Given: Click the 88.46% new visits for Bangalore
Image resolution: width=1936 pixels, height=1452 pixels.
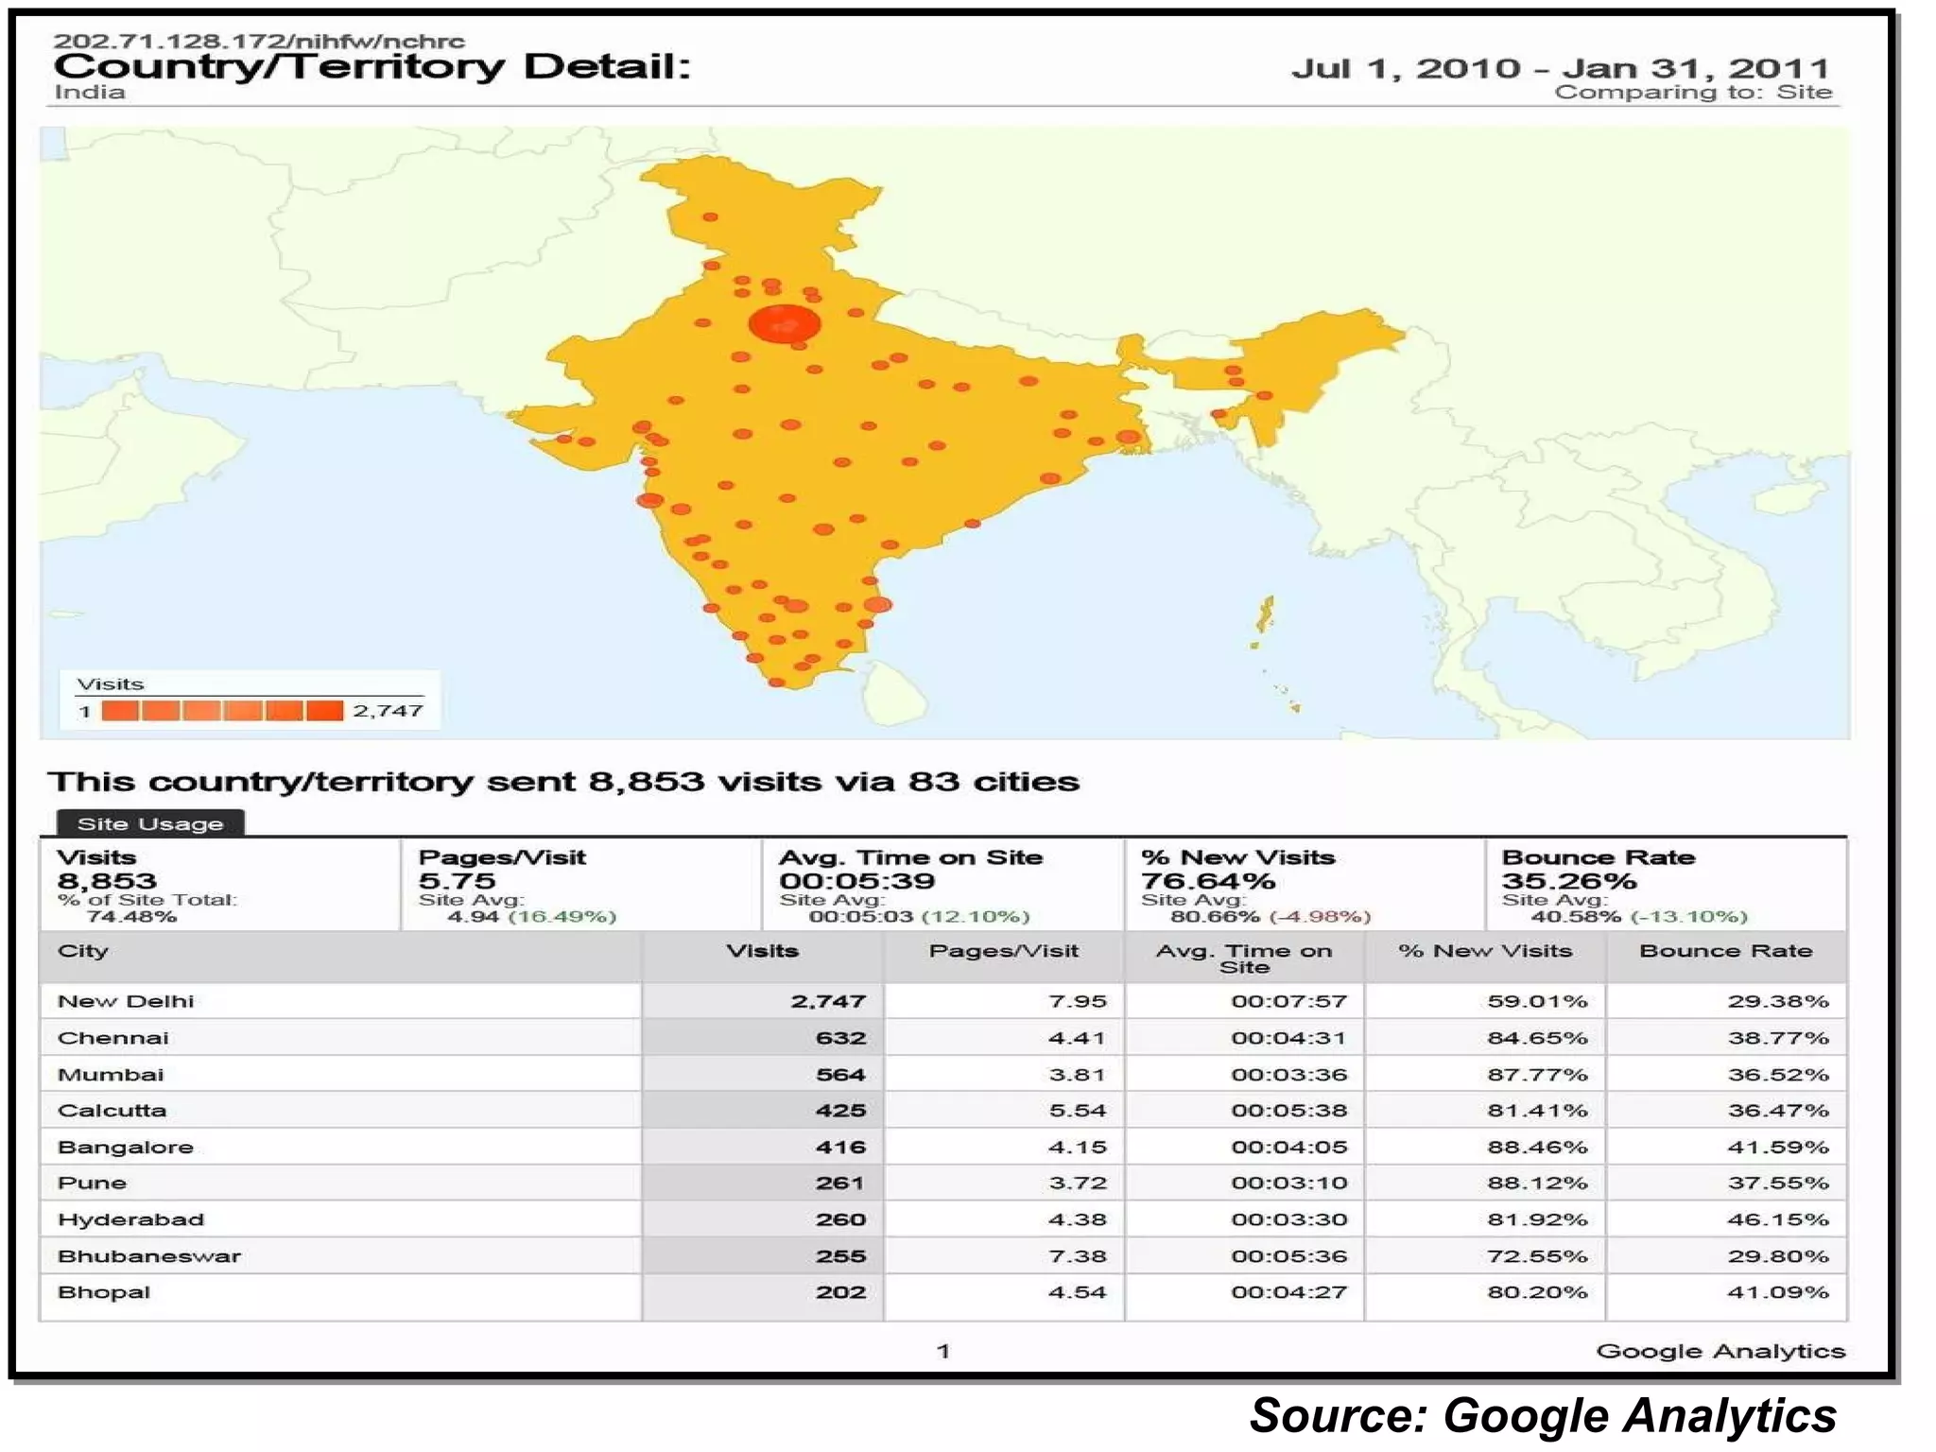Looking at the screenshot, I should (x=1537, y=1147).
